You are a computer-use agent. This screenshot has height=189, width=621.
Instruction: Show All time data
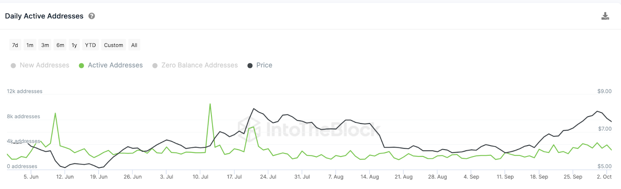134,45
